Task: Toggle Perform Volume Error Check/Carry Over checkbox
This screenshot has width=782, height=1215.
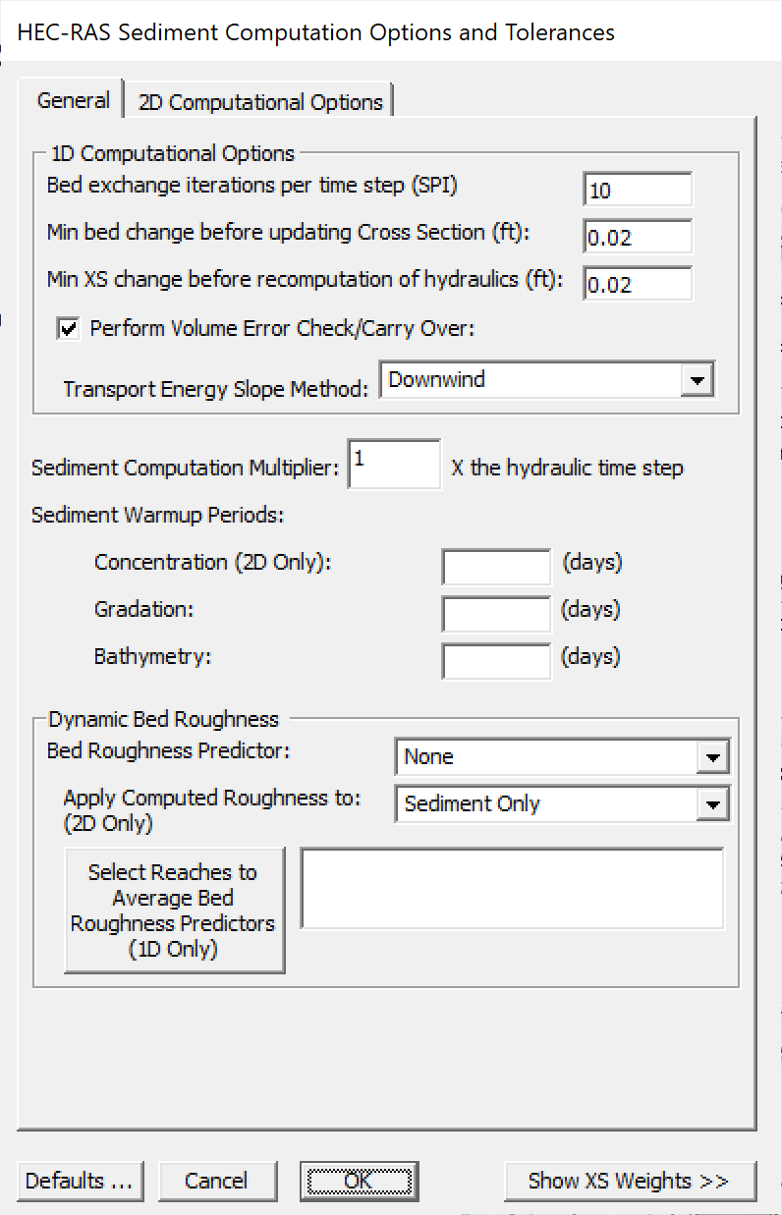Action: click(x=69, y=329)
